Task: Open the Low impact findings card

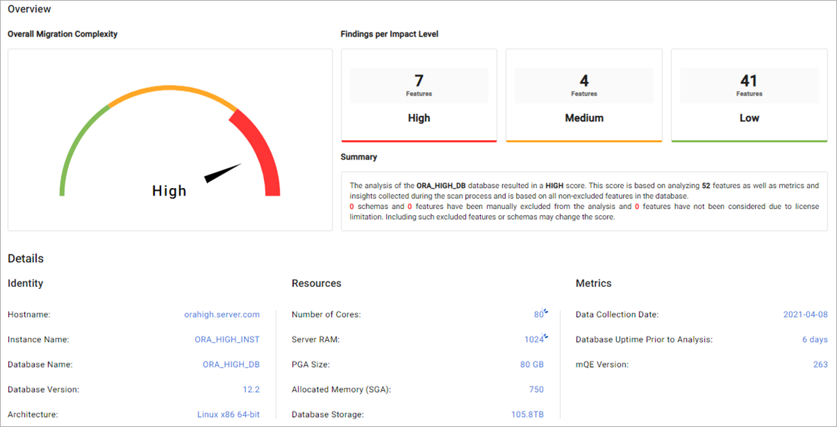Action: tap(749, 95)
